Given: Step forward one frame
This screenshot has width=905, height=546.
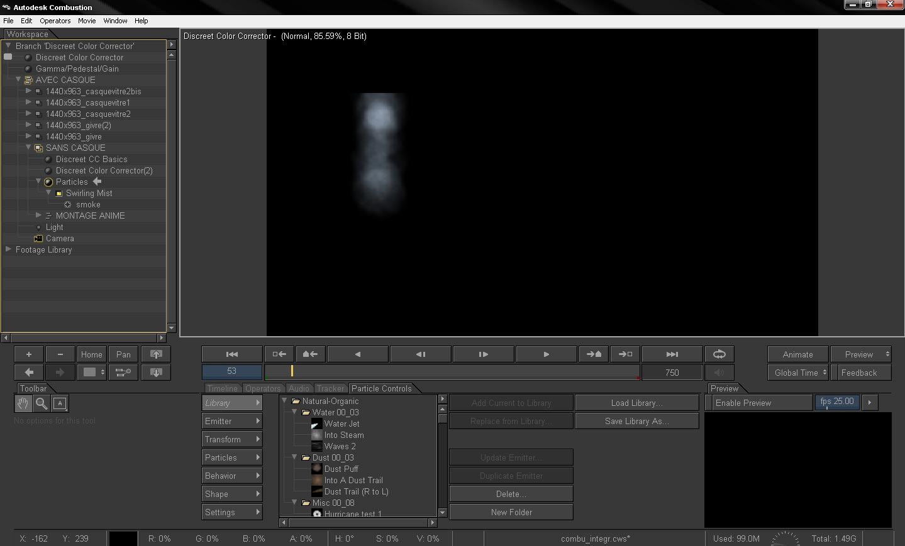Looking at the screenshot, I should point(483,354).
